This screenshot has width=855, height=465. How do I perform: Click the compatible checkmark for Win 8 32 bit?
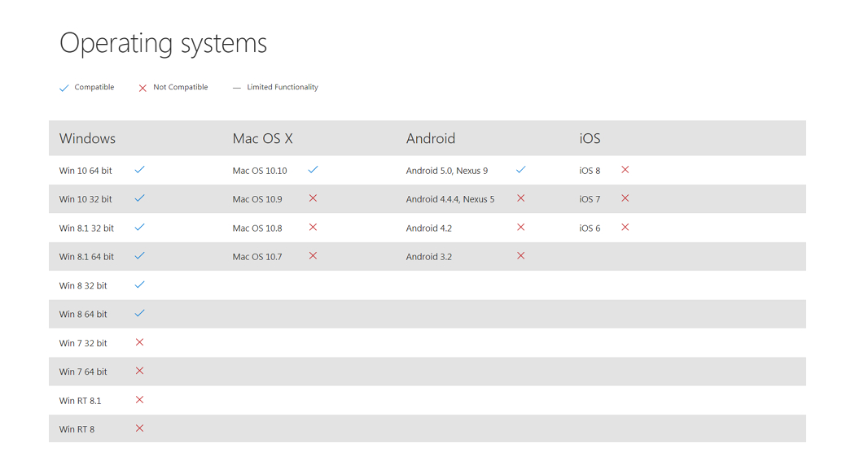click(x=139, y=285)
